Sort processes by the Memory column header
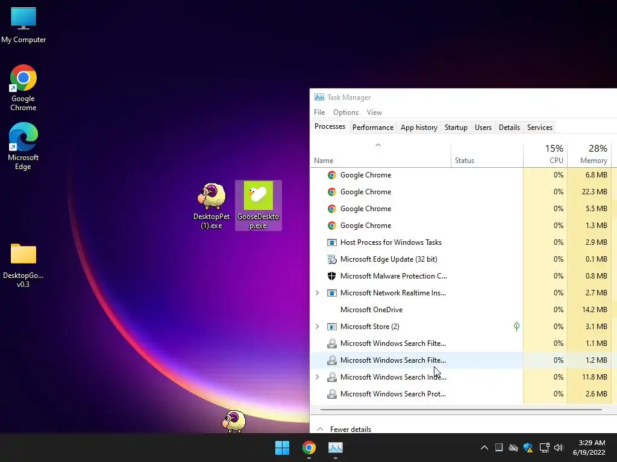617x462 pixels. [x=589, y=154]
